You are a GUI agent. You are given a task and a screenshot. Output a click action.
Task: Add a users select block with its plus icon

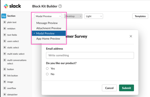click(x=4, y=41)
